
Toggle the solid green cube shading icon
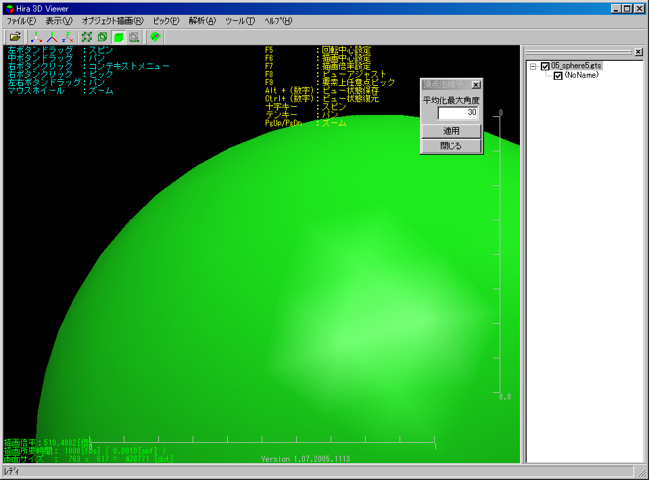point(118,37)
